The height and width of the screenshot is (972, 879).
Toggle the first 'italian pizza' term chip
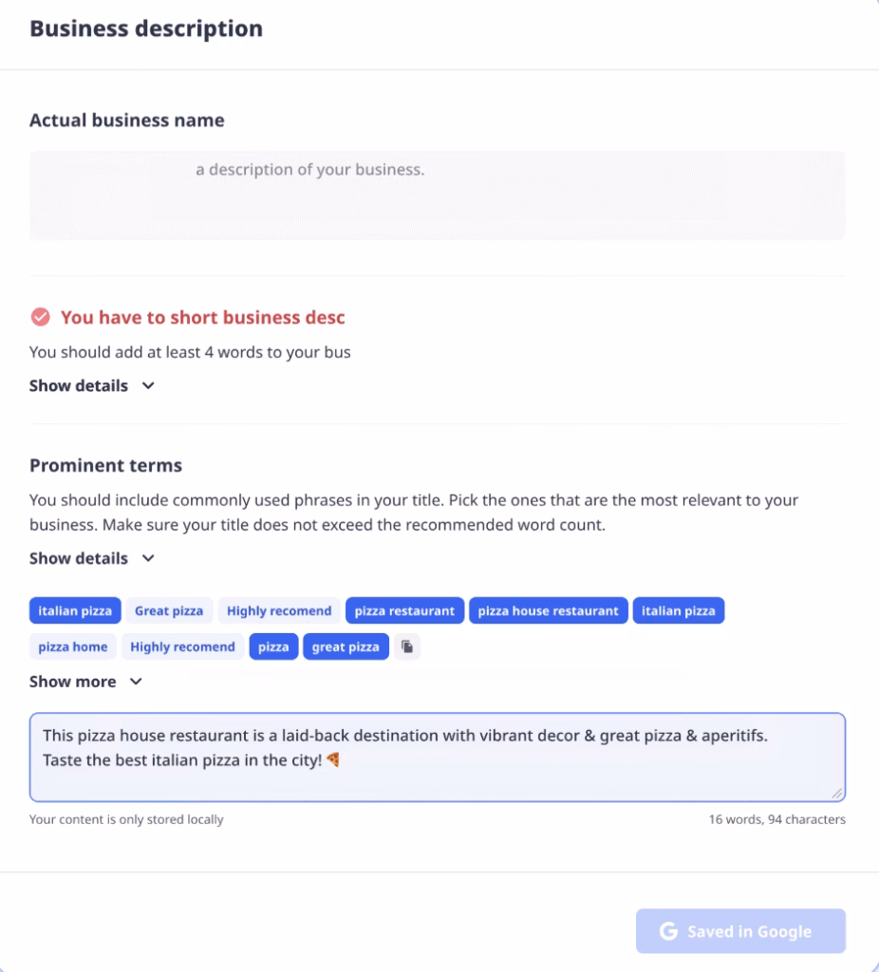pyautogui.click(x=75, y=610)
